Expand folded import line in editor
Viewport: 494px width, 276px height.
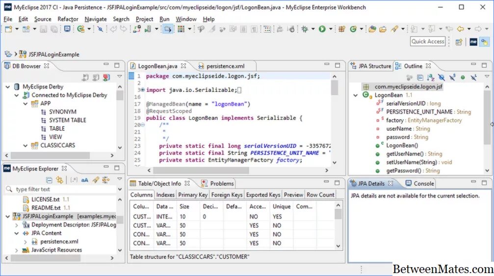(x=143, y=90)
